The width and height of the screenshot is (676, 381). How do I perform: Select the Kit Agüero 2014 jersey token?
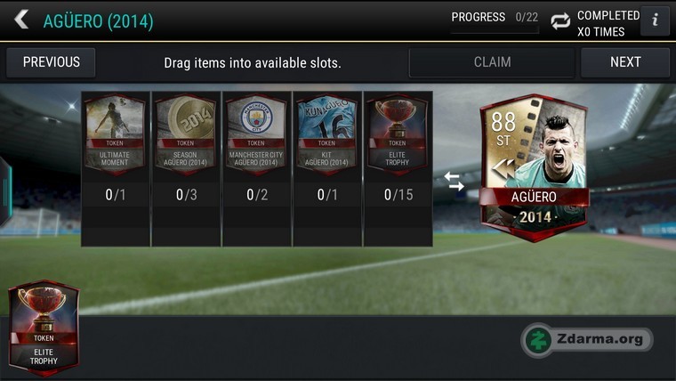[326, 134]
